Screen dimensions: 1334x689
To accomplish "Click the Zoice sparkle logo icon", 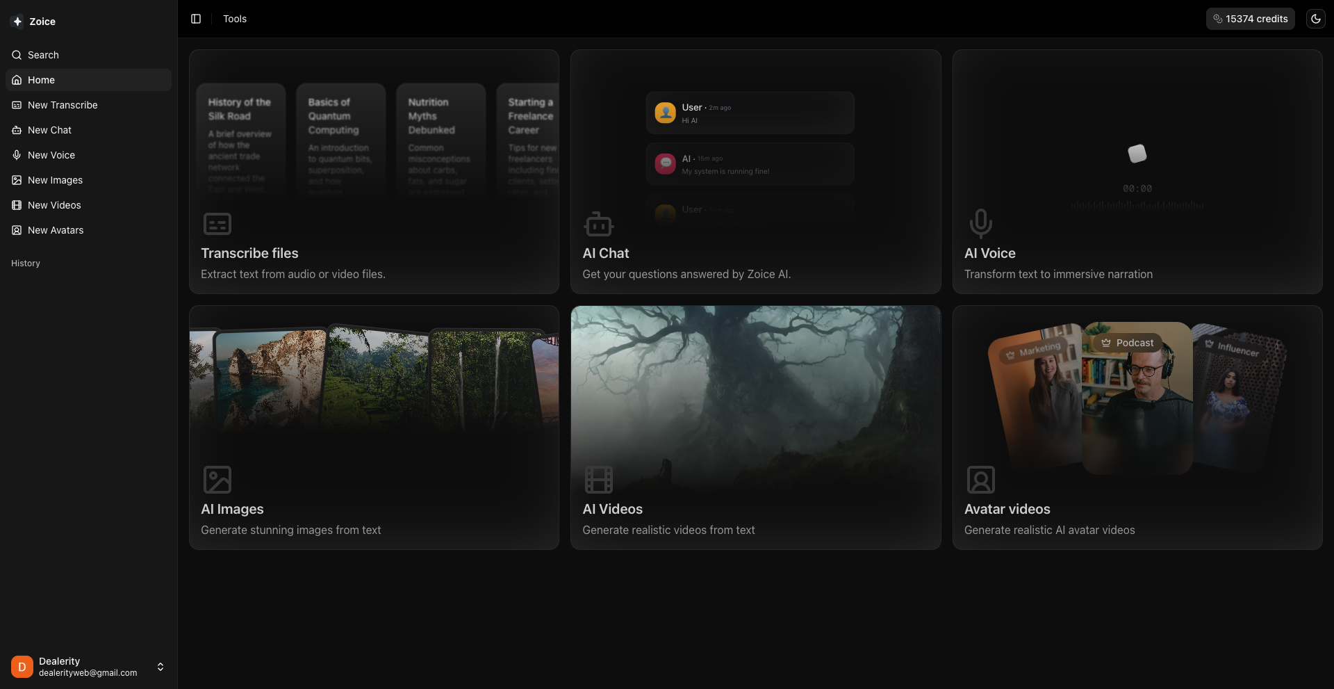I will pyautogui.click(x=17, y=22).
